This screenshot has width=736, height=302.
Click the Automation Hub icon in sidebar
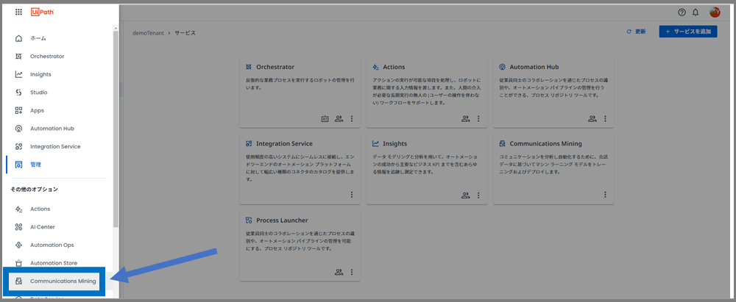[19, 129]
